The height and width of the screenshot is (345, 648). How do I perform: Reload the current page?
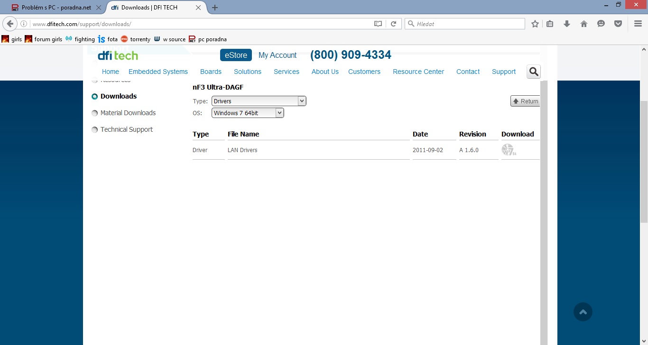click(x=393, y=24)
